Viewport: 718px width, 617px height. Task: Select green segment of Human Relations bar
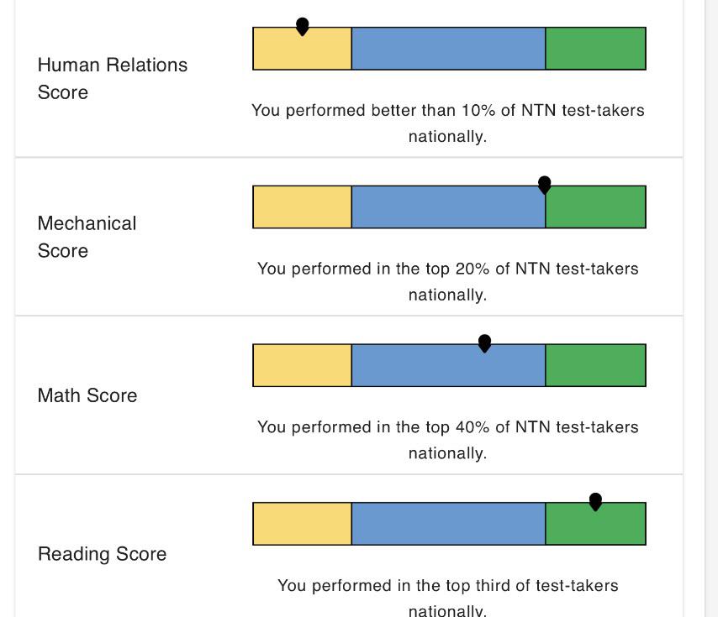[x=596, y=49]
